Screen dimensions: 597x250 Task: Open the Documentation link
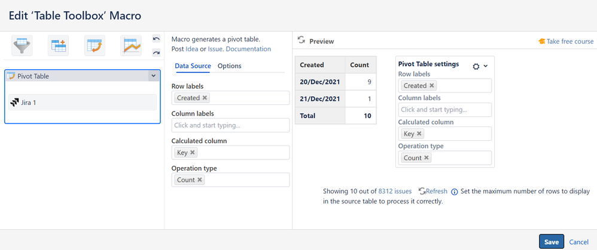pyautogui.click(x=248, y=49)
